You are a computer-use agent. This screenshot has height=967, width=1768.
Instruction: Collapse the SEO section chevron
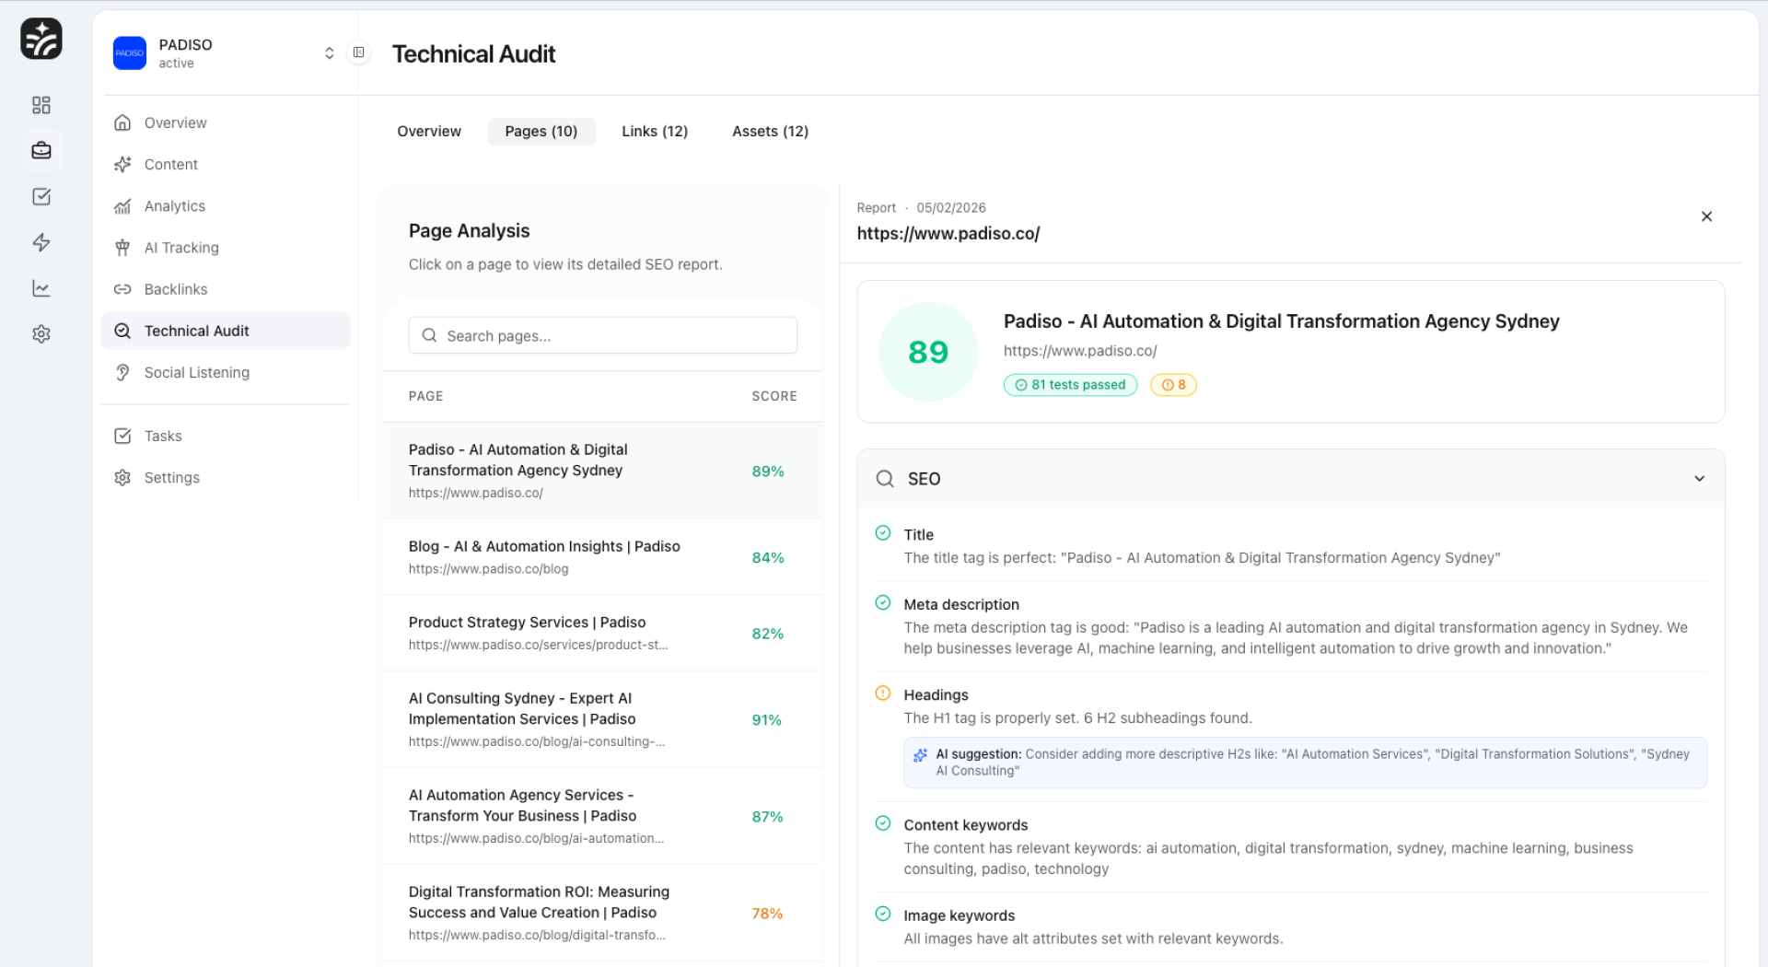click(1699, 479)
